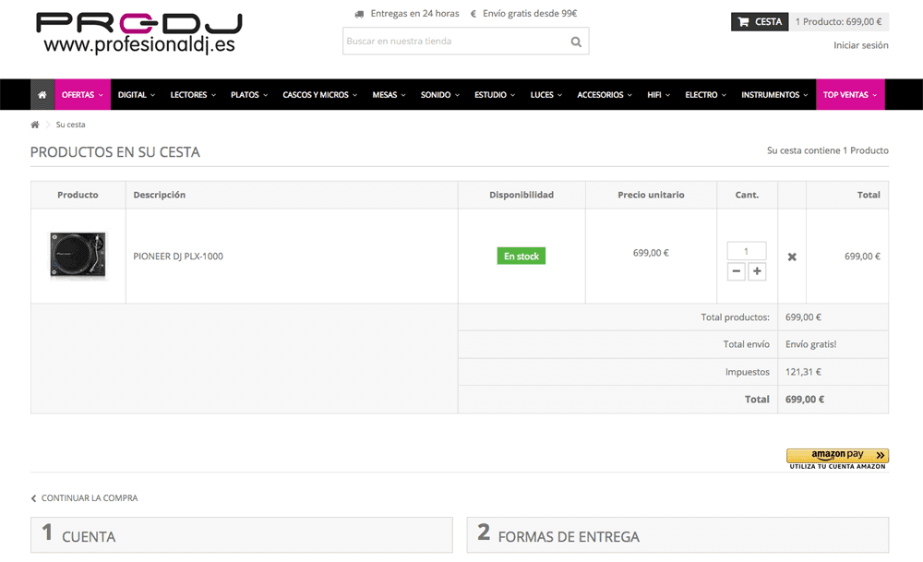The height and width of the screenshot is (562, 923).
Task: Click the unit price 699,00 €
Action: click(x=651, y=253)
